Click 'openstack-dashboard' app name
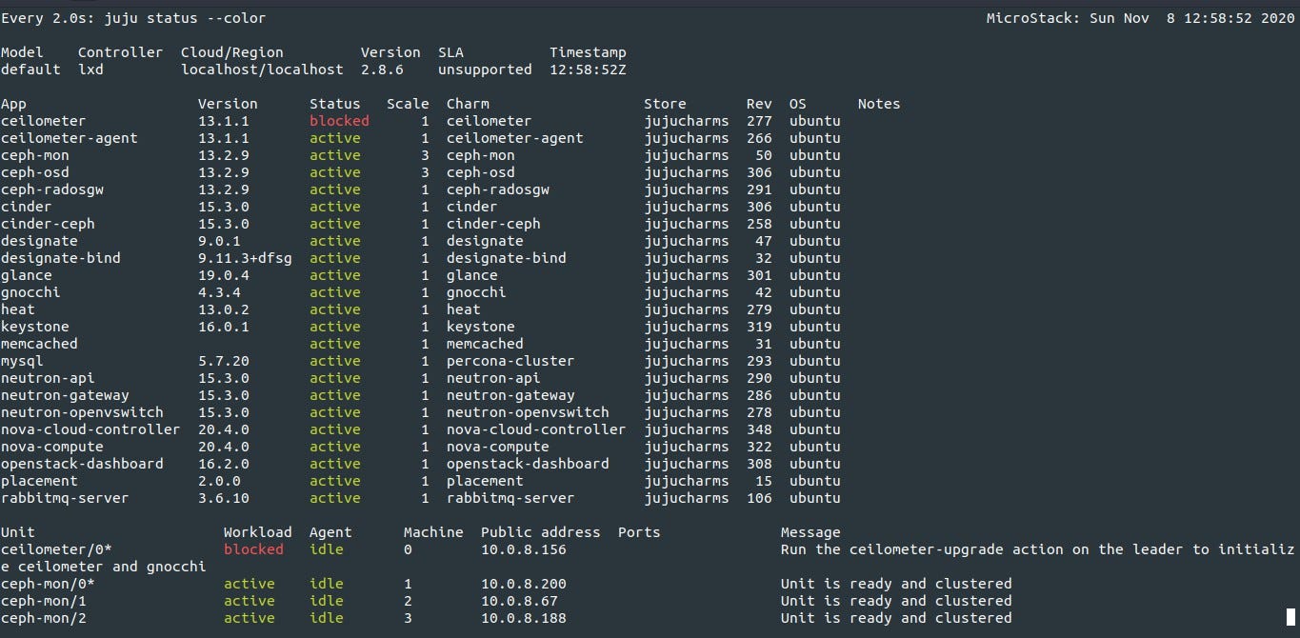The height and width of the screenshot is (638, 1300). point(82,464)
